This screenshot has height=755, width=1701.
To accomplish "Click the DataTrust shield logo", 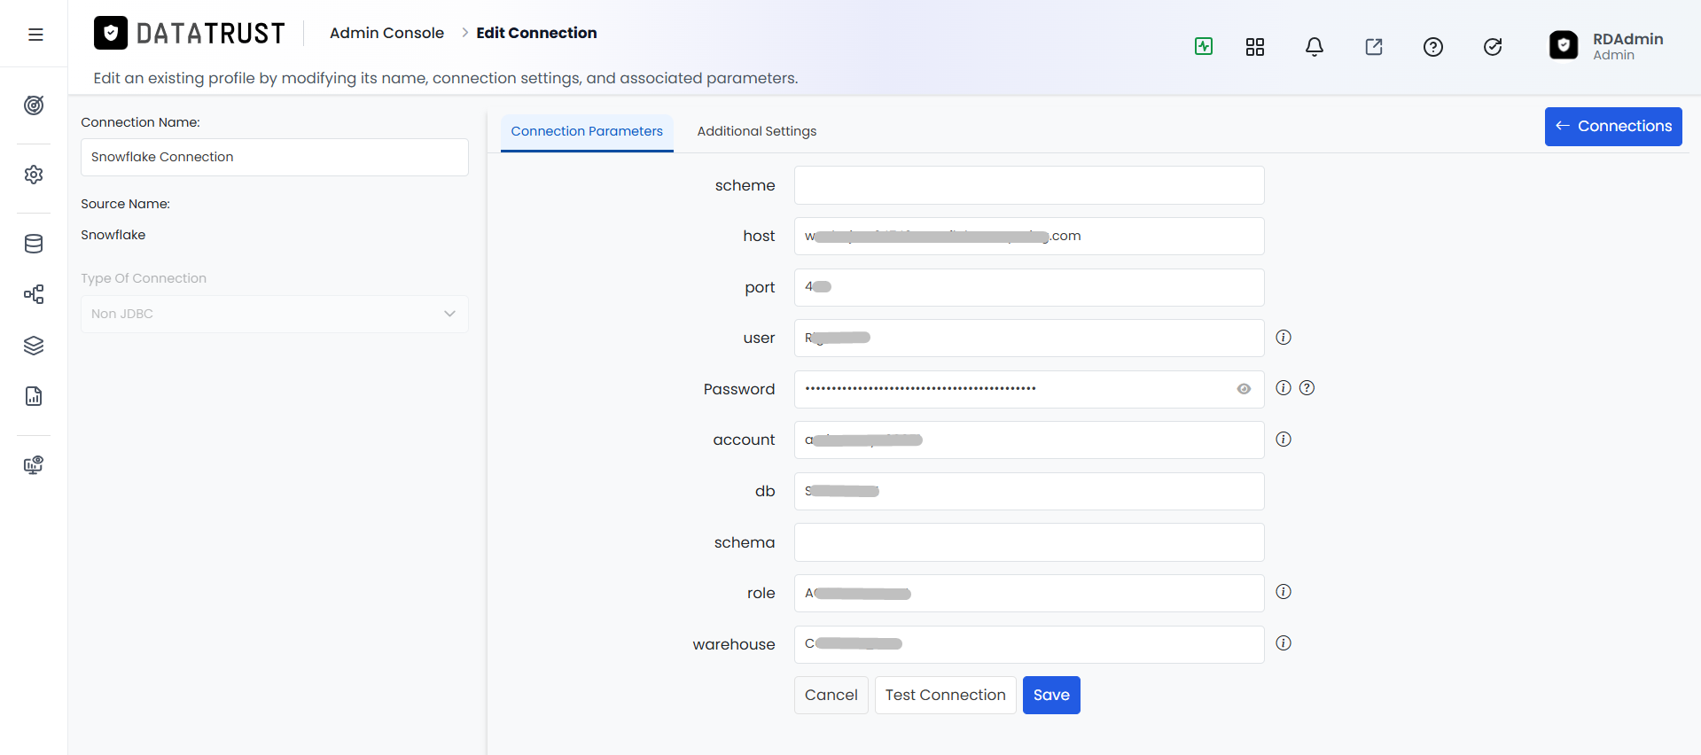I will point(111,34).
